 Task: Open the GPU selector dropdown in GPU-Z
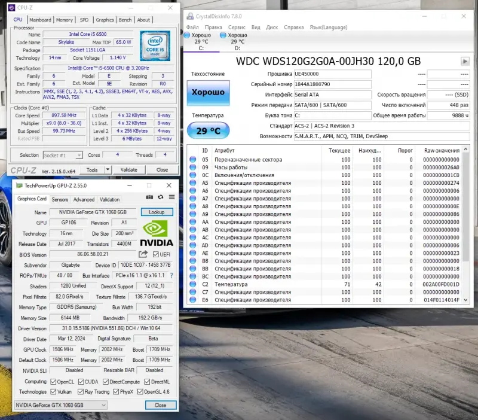click(61, 405)
